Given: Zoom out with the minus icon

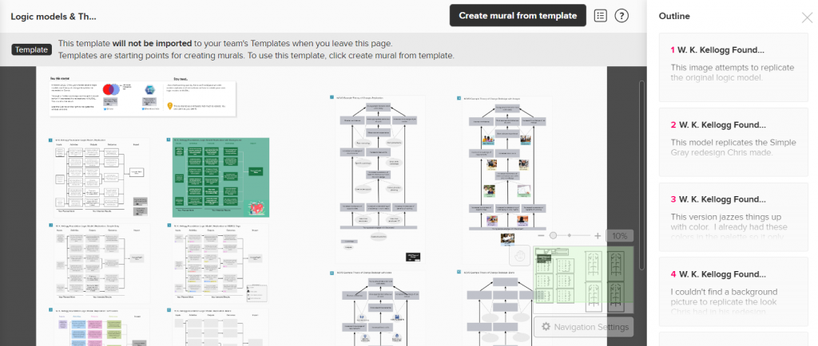Looking at the screenshot, I should [x=541, y=236].
